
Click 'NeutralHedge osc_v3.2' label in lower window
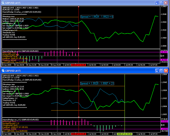(x=21, y=120)
